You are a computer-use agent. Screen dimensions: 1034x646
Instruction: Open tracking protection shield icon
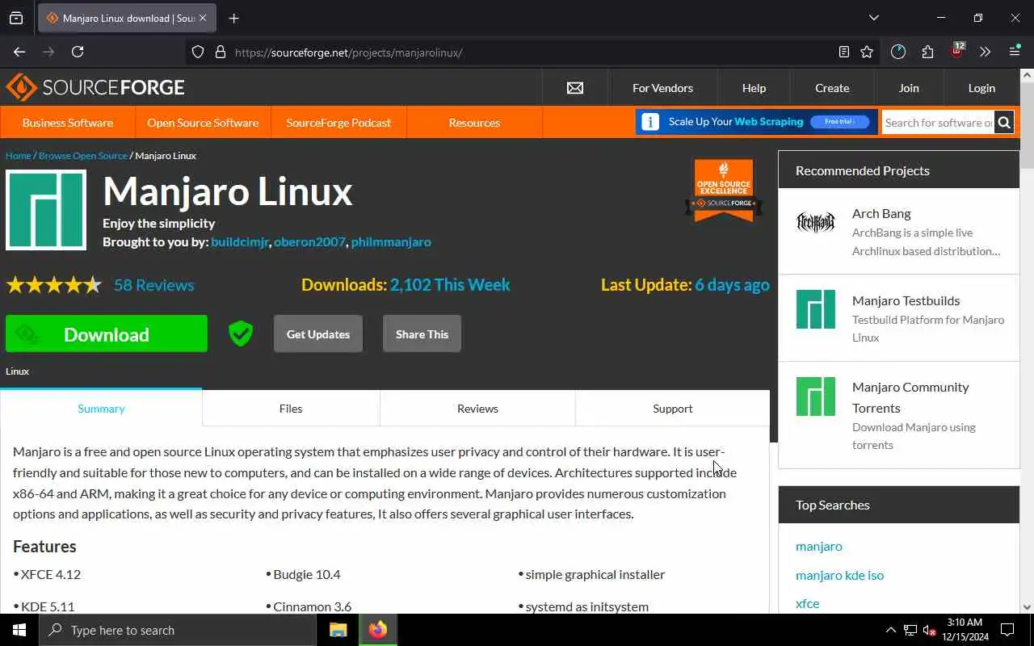(x=198, y=52)
